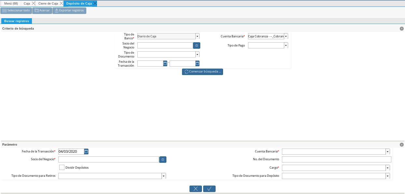Click the cancel X button at bottom
This screenshot has width=405, height=194.
(196, 189)
